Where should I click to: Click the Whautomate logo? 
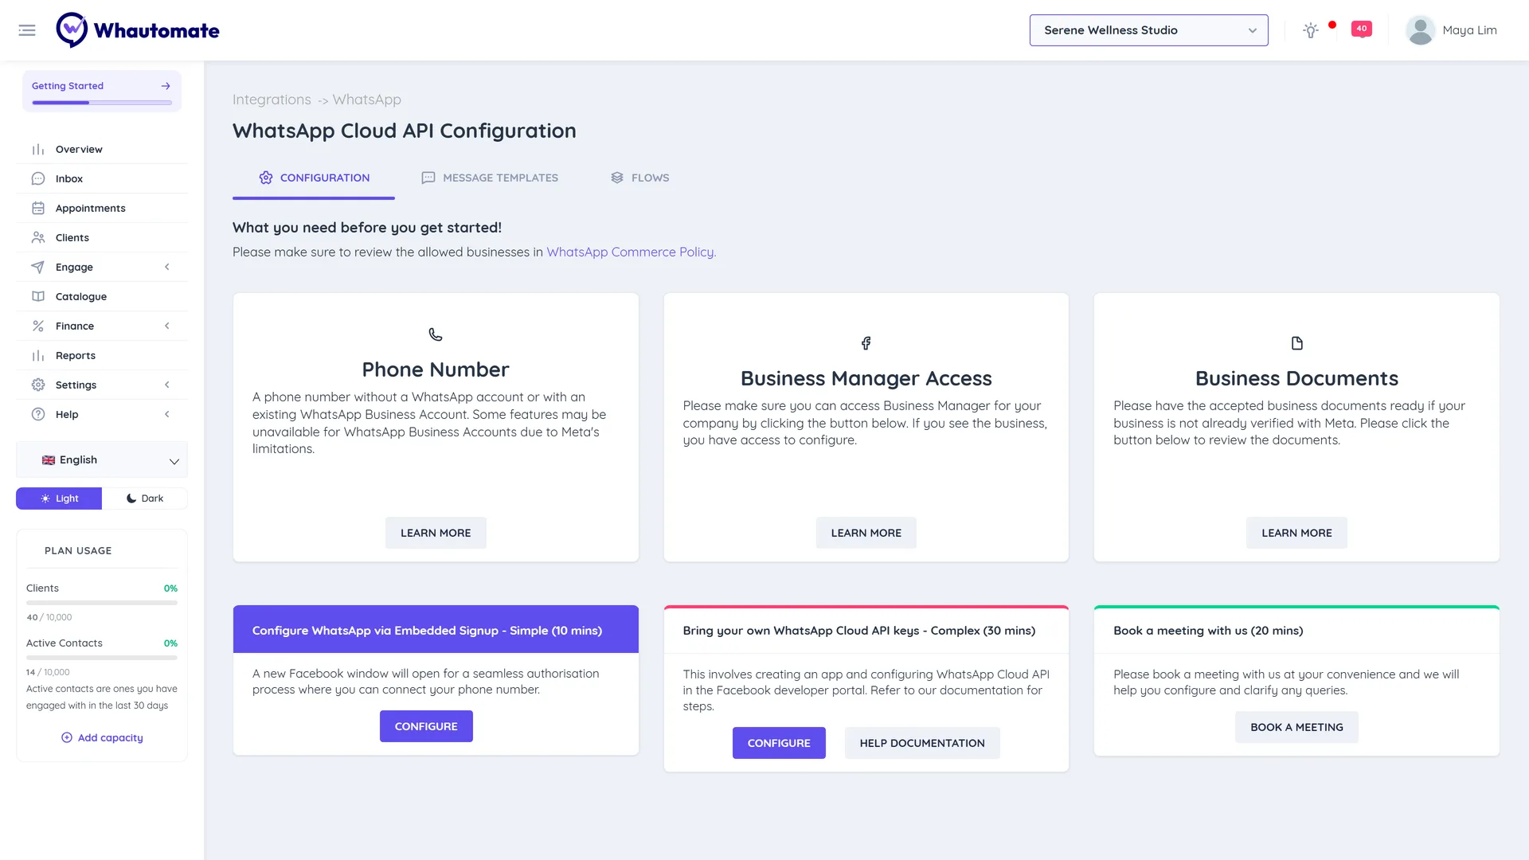click(x=138, y=30)
